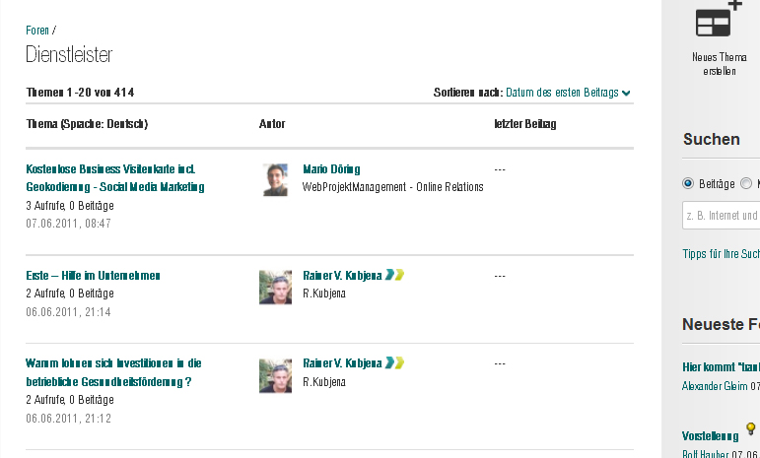
Task: Select the second search radio option
Action: pyautogui.click(x=746, y=183)
